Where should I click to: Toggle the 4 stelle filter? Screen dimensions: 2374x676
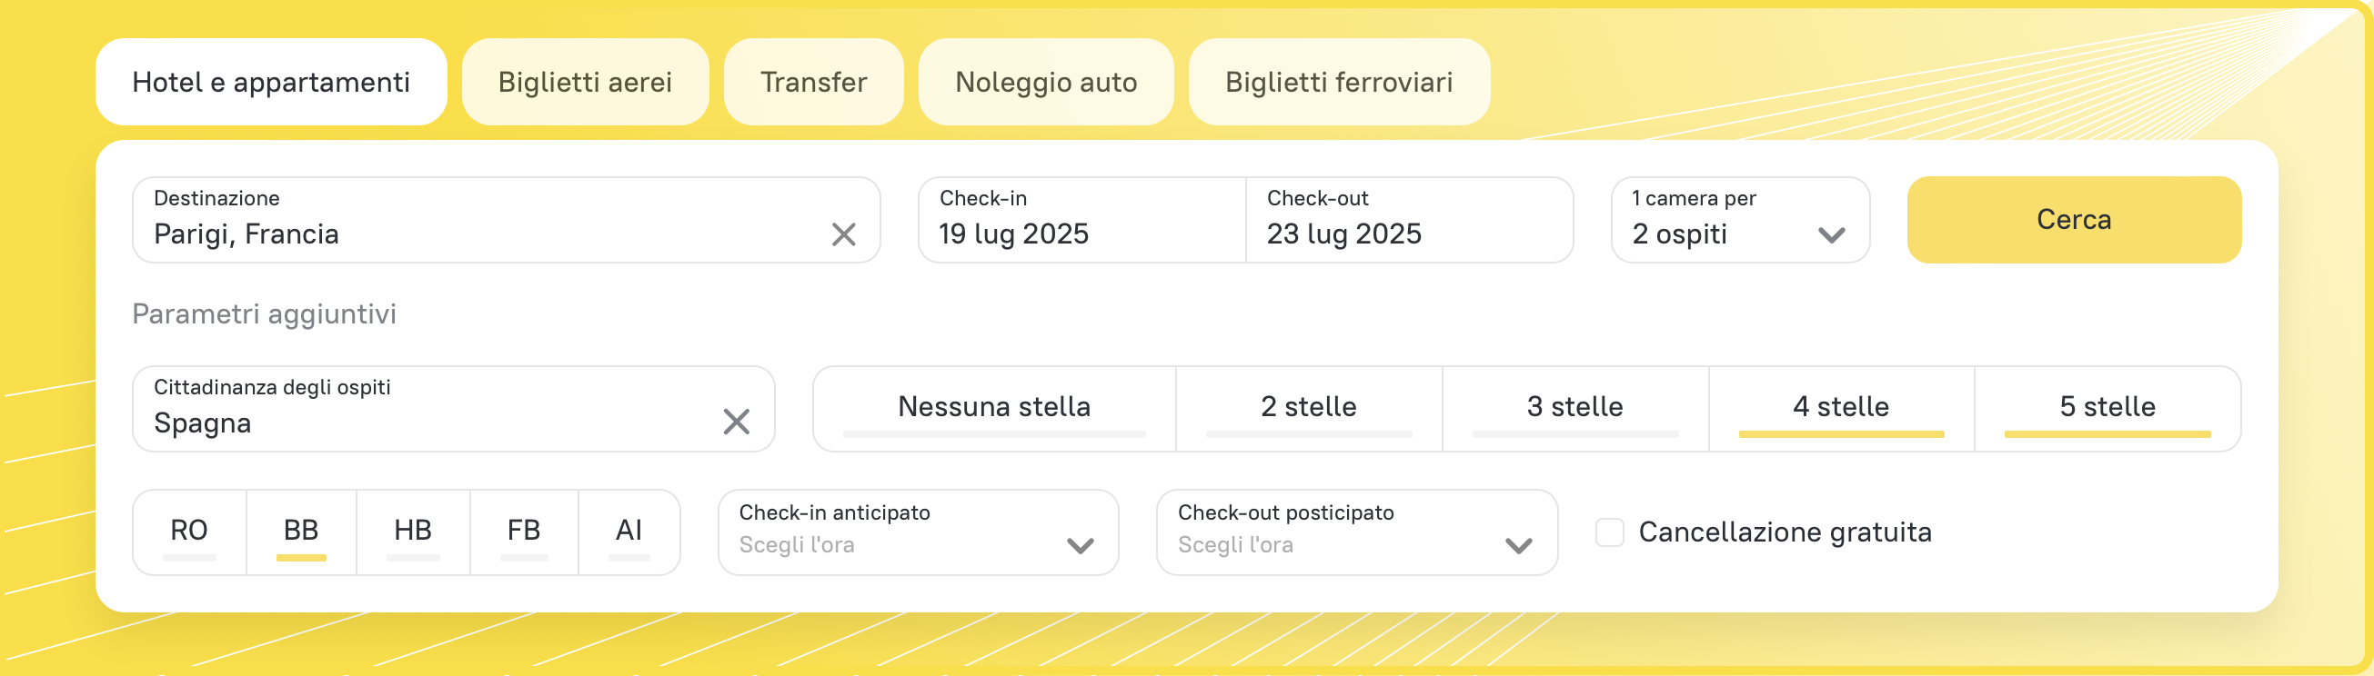point(1840,407)
